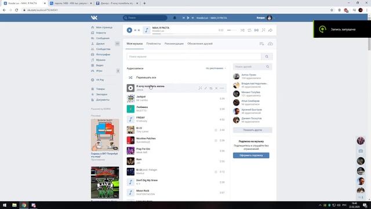This screenshot has width=371, height=209.
Task: Open the 'По умолчанию' sort dropdown
Action: click(x=216, y=69)
